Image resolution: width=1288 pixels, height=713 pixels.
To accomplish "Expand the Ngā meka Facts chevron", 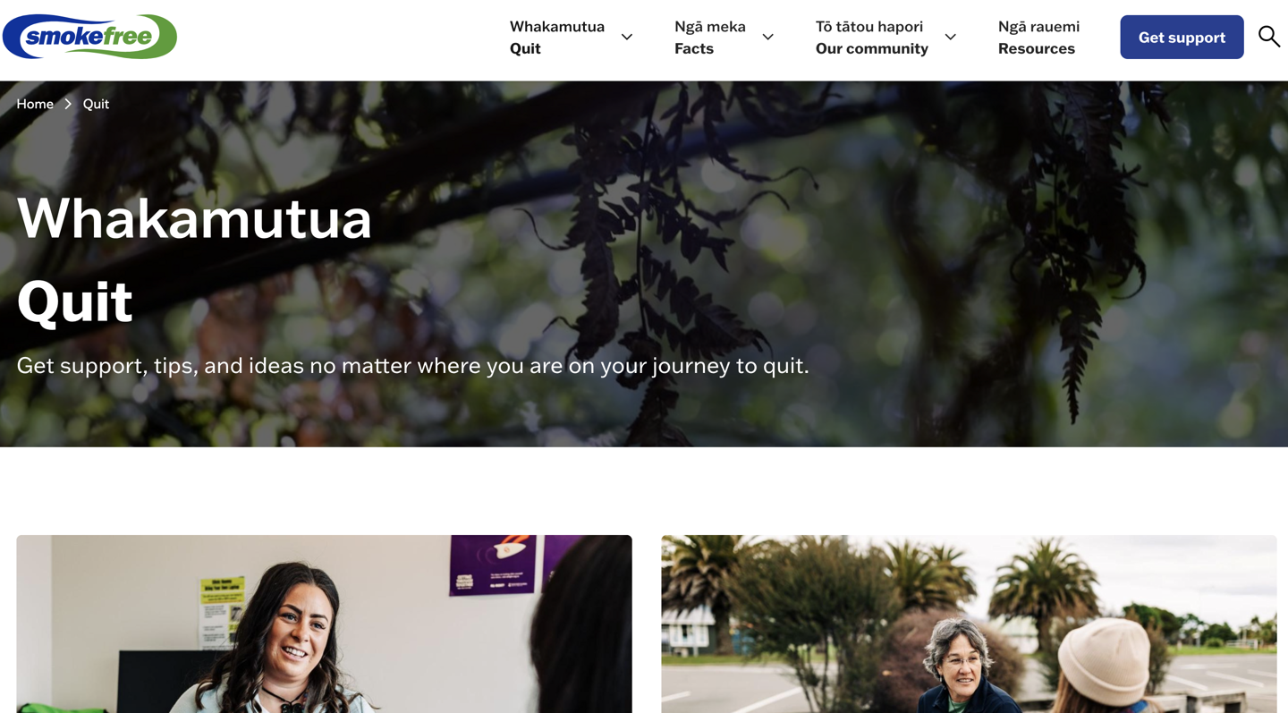I will 767,37.
